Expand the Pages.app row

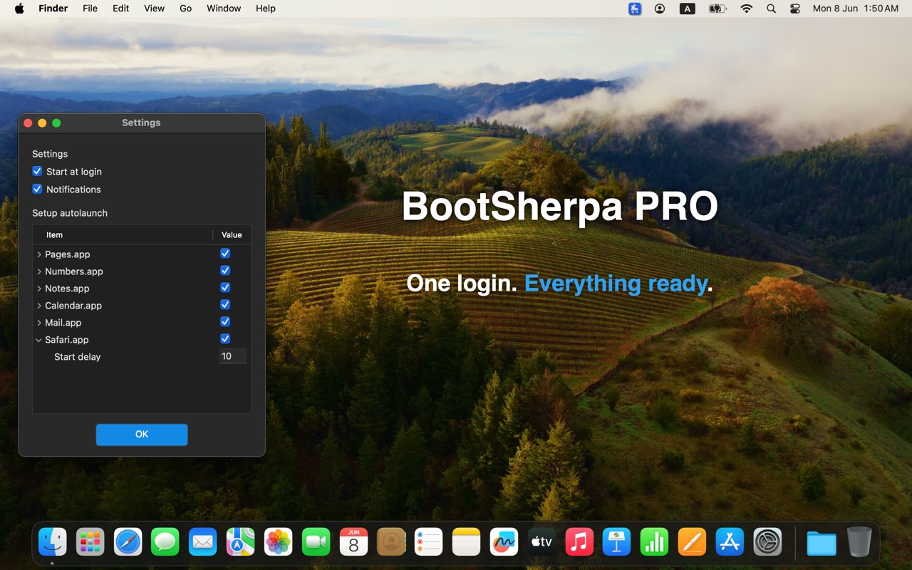[x=39, y=254]
